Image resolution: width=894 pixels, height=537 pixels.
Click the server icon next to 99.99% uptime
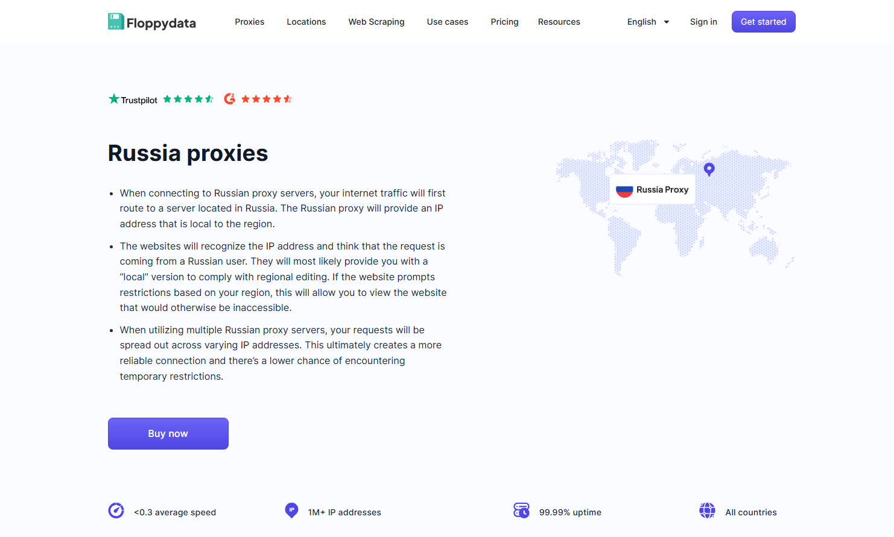(x=521, y=510)
